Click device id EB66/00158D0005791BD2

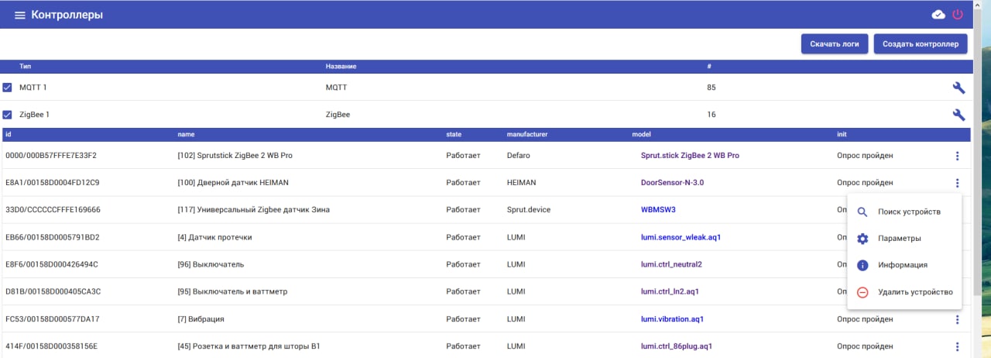pyautogui.click(x=53, y=237)
